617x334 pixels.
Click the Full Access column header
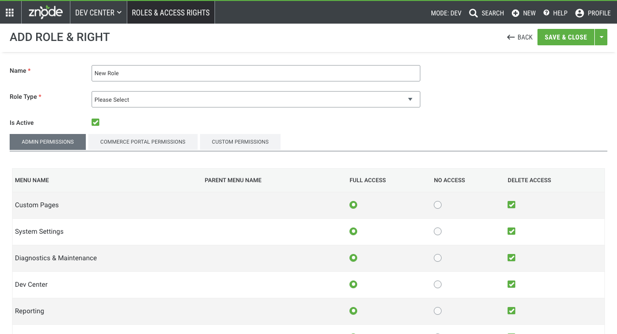click(368, 180)
